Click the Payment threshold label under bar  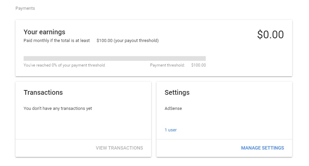167,65
